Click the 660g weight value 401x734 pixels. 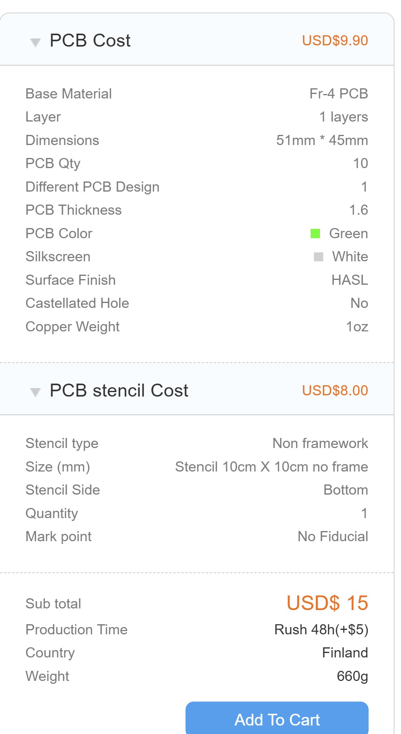352,676
